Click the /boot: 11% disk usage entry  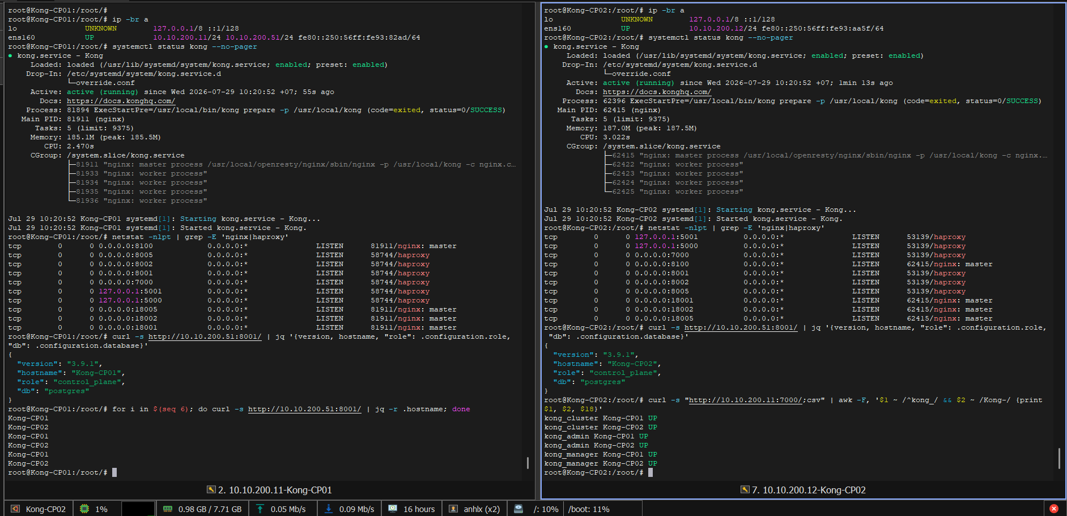[589, 509]
